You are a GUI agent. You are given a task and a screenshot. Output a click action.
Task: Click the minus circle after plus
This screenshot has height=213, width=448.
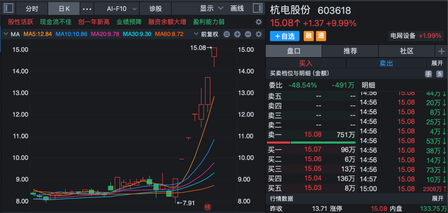pyautogui.click(x=248, y=34)
